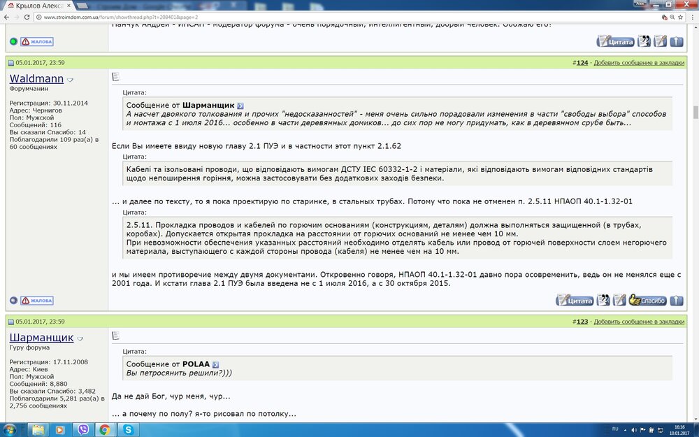The height and width of the screenshot is (437, 699).
Task: Click green online status dot in top post
Action: click(x=13, y=41)
